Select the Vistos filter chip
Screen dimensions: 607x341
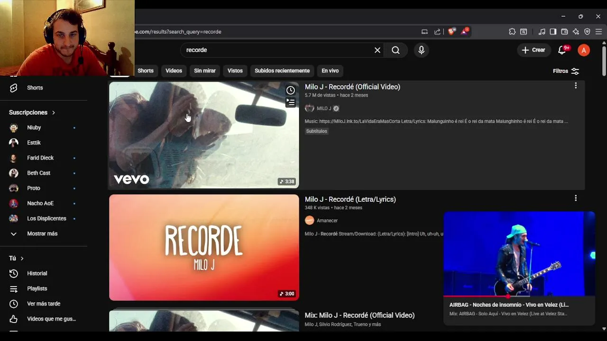click(235, 71)
